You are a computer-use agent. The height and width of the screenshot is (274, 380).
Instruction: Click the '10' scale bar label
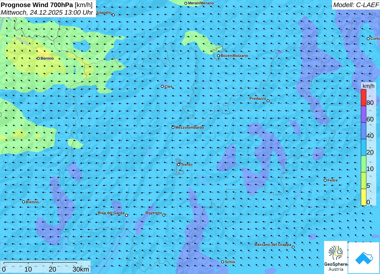pos(28,269)
